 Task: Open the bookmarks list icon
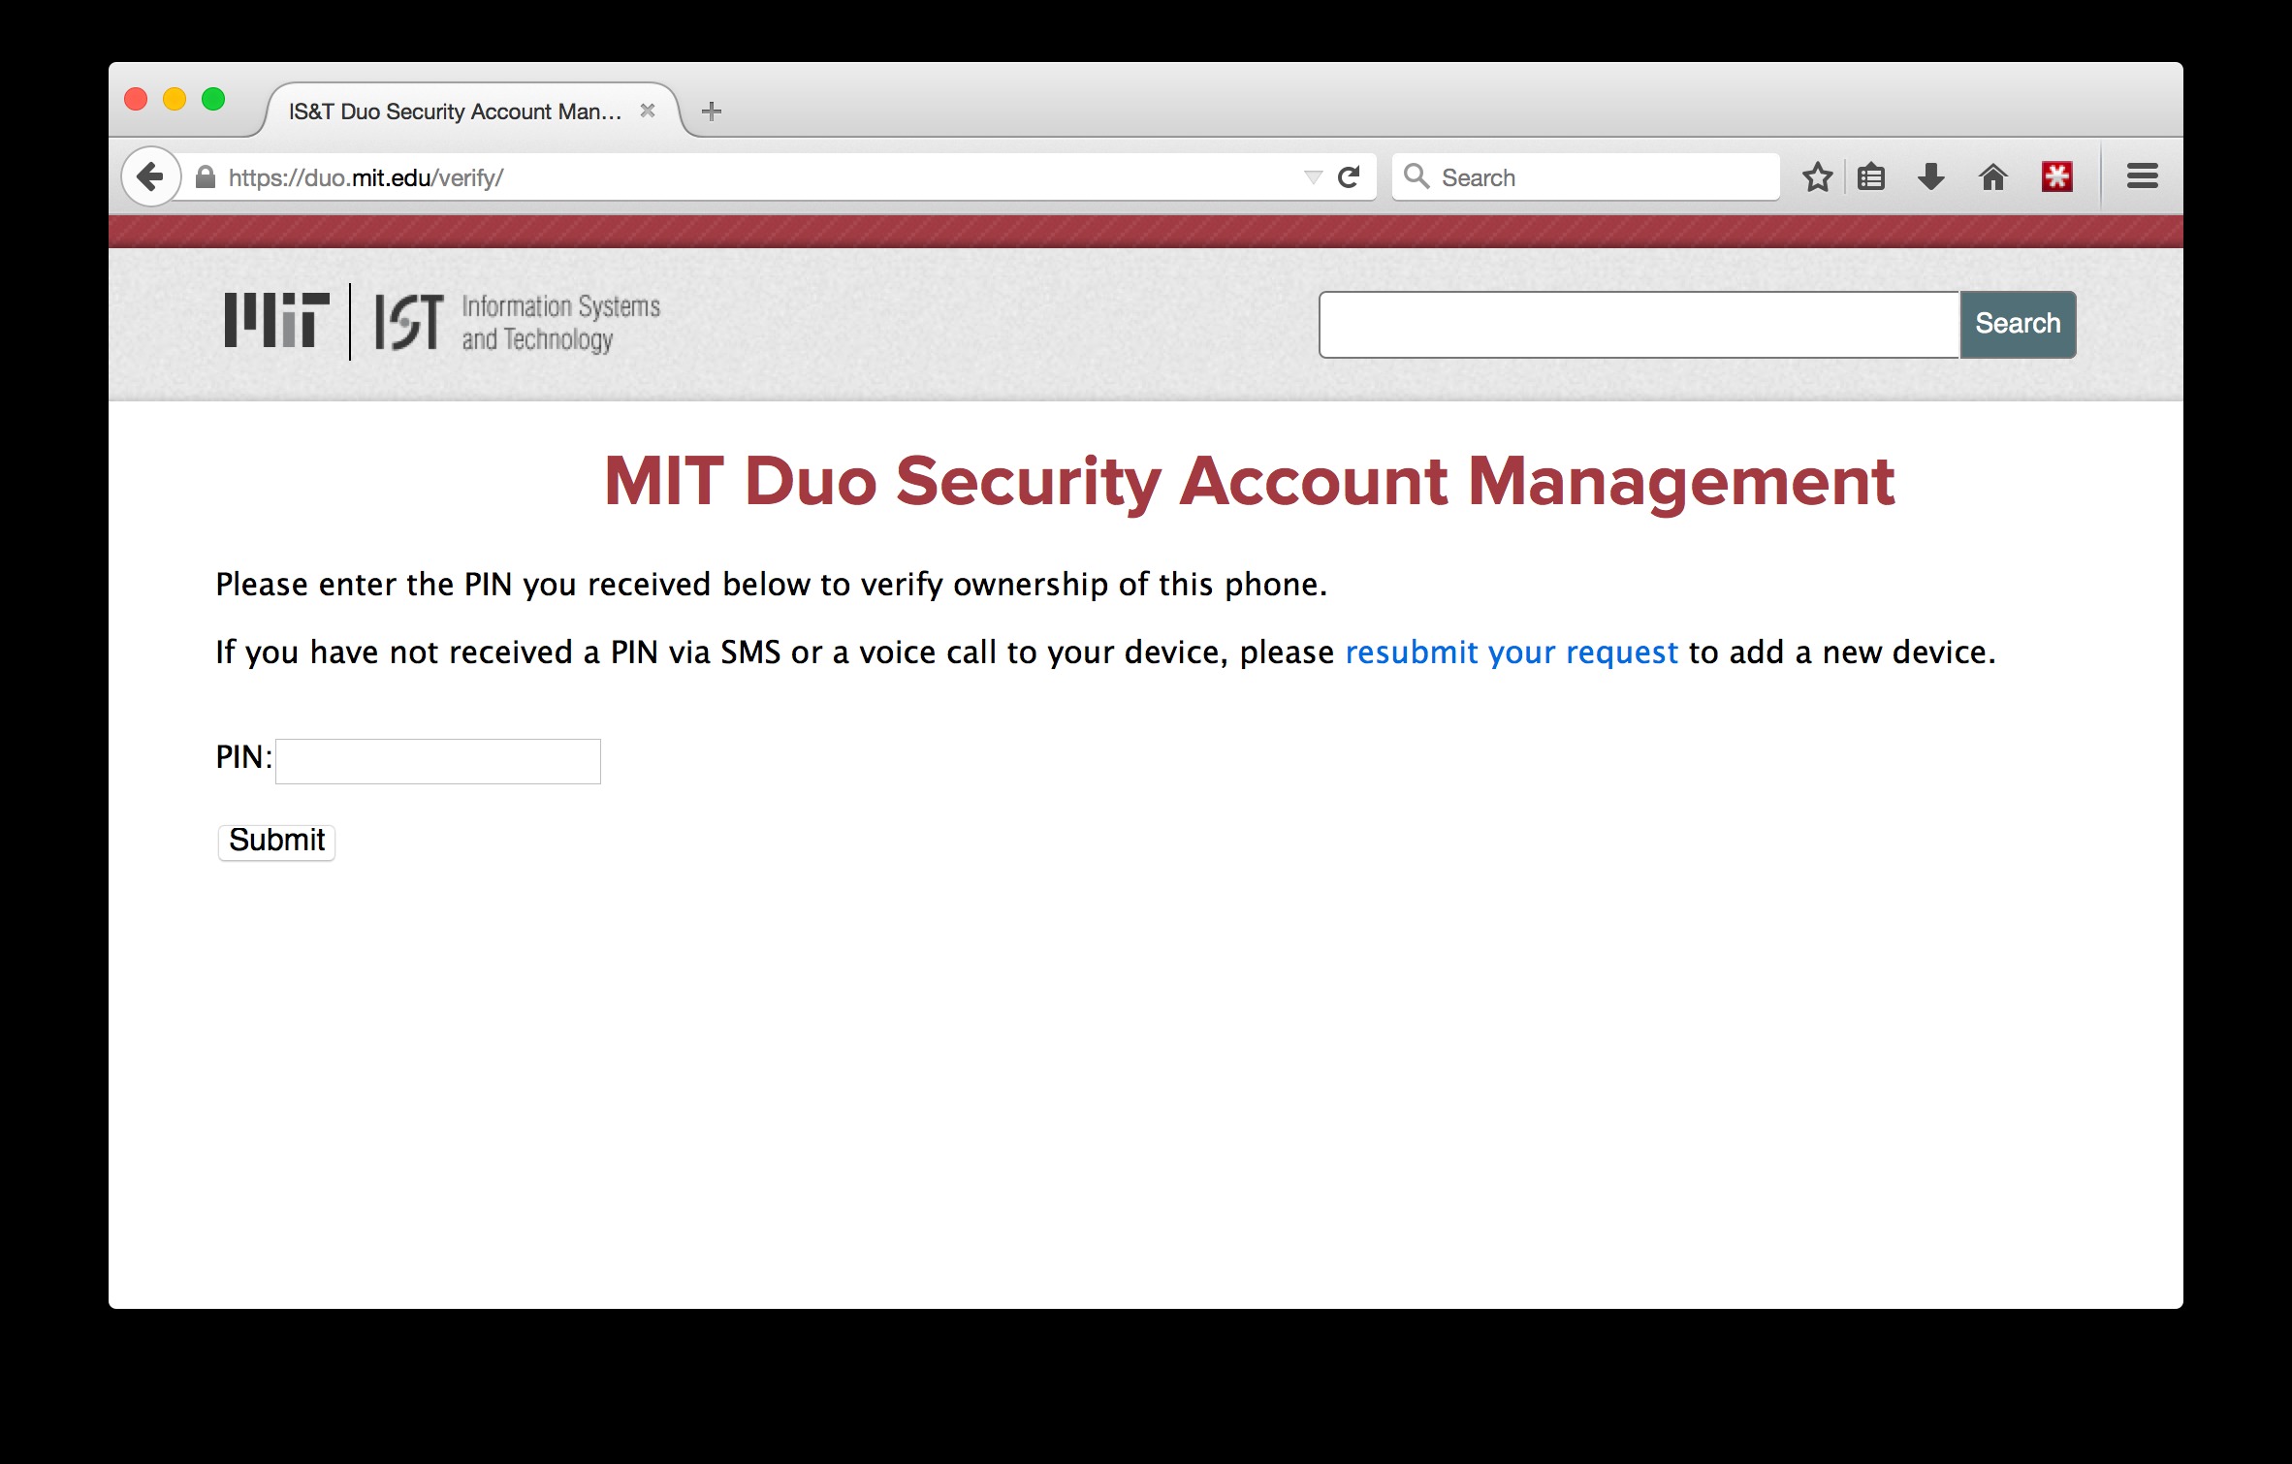tap(1871, 176)
